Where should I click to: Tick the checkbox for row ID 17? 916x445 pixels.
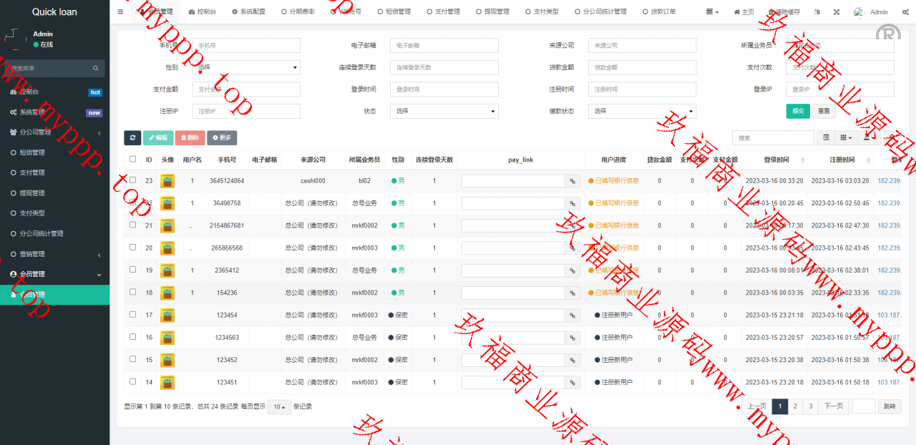click(132, 315)
